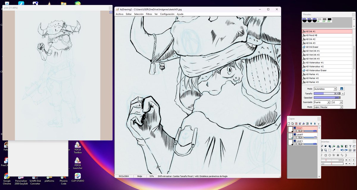Viewport: 357px width, 190px height.
Task: Click the c reset button beside zoom bar
Action: pos(353,160)
